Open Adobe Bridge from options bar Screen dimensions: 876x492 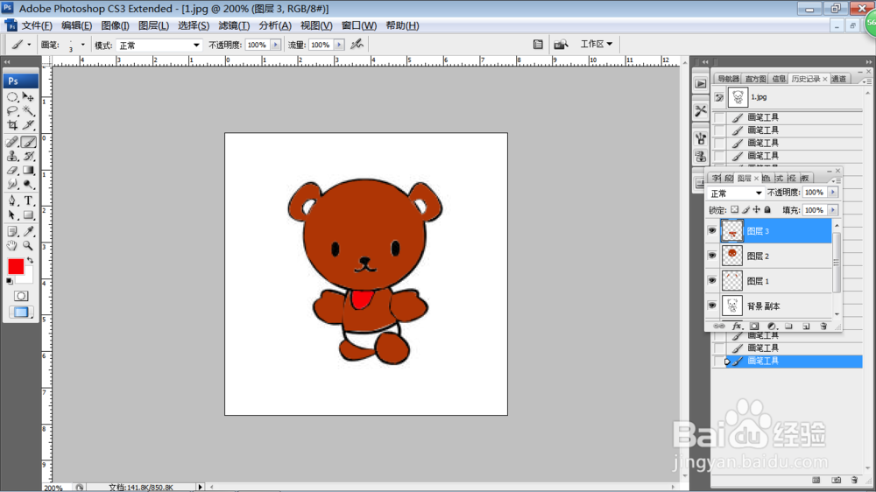pos(561,44)
